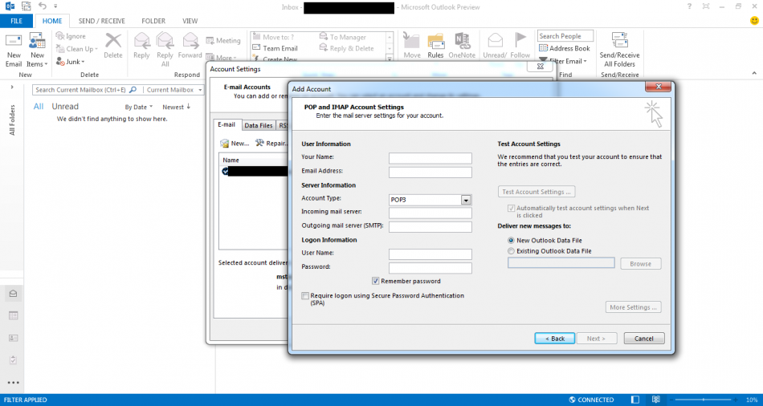
Task: Click the New Email ribbon icon
Action: (x=13, y=41)
